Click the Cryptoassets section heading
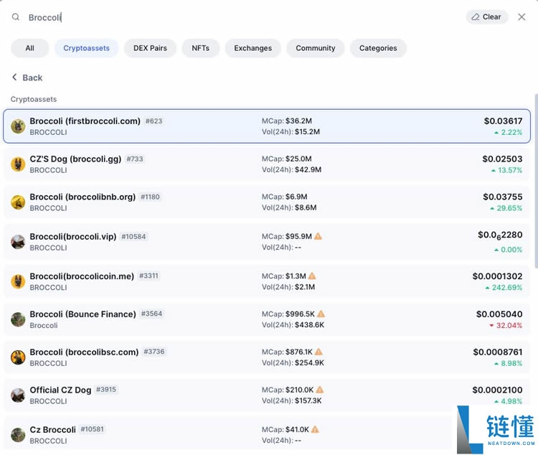538x455 pixels. (x=34, y=99)
